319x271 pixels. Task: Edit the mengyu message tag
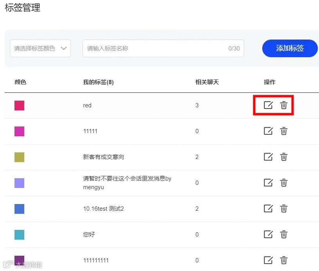pos(268,182)
